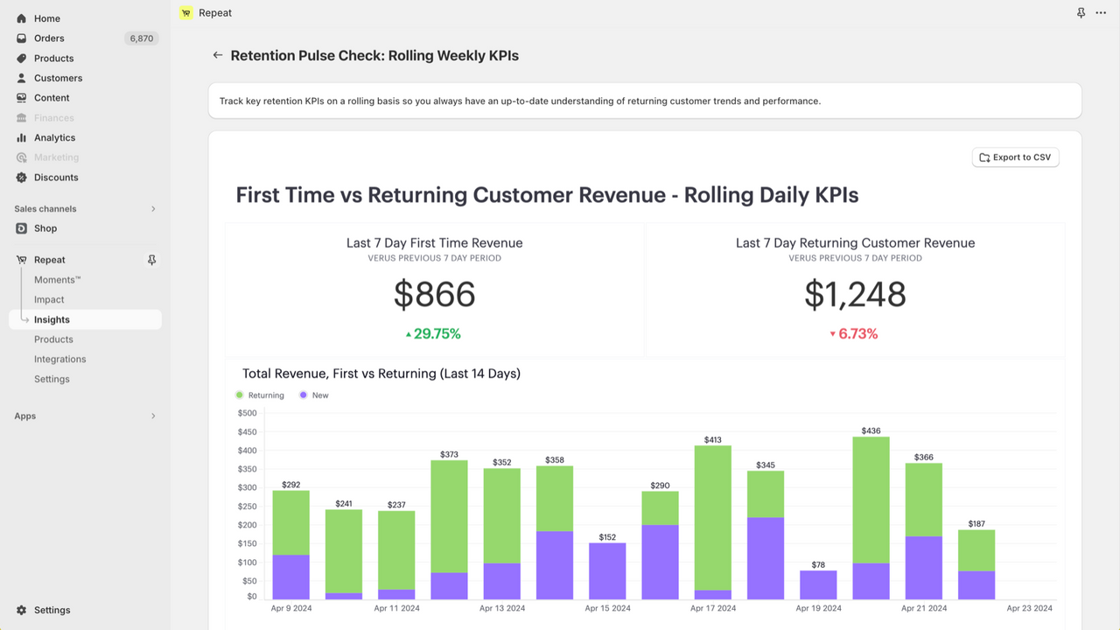Click the $78 purple bar

(818, 584)
